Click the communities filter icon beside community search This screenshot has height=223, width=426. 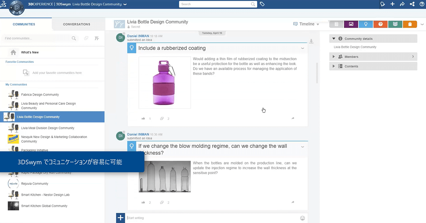97,38
